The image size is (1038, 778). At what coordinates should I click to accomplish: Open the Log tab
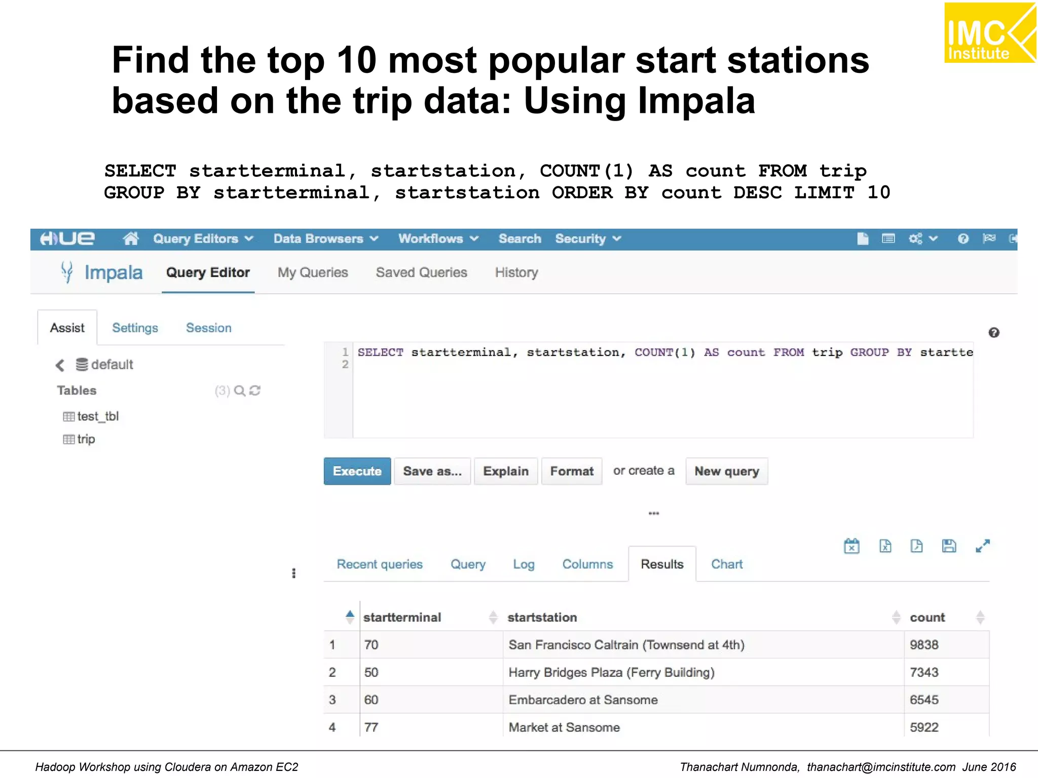pyautogui.click(x=524, y=564)
